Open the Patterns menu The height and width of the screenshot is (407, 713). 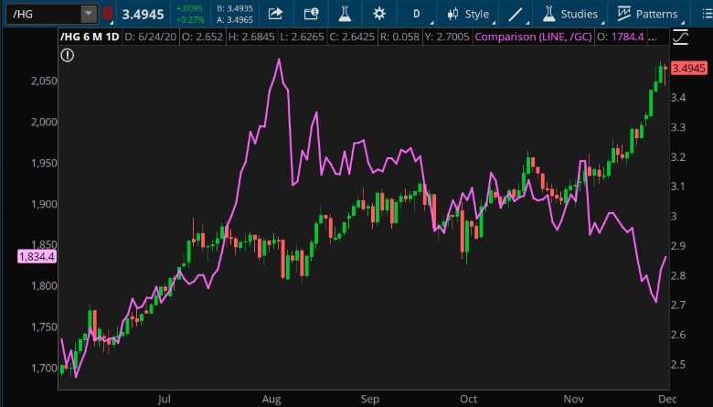648,14
